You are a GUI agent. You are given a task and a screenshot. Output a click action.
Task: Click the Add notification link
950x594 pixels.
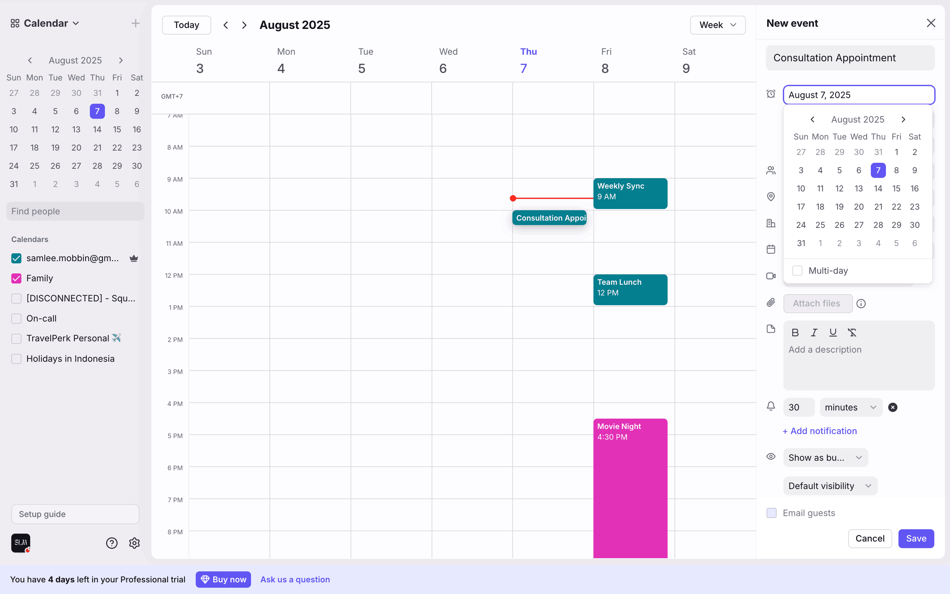(x=820, y=431)
